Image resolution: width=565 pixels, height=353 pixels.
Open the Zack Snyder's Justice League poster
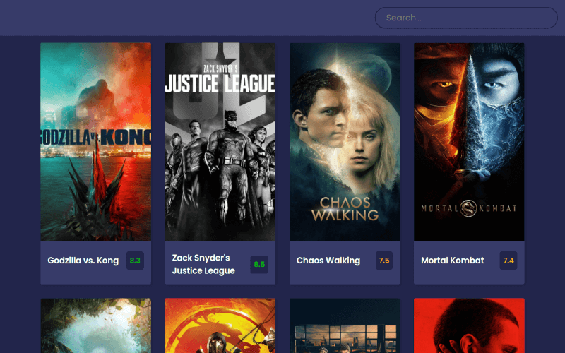pyautogui.click(x=220, y=142)
